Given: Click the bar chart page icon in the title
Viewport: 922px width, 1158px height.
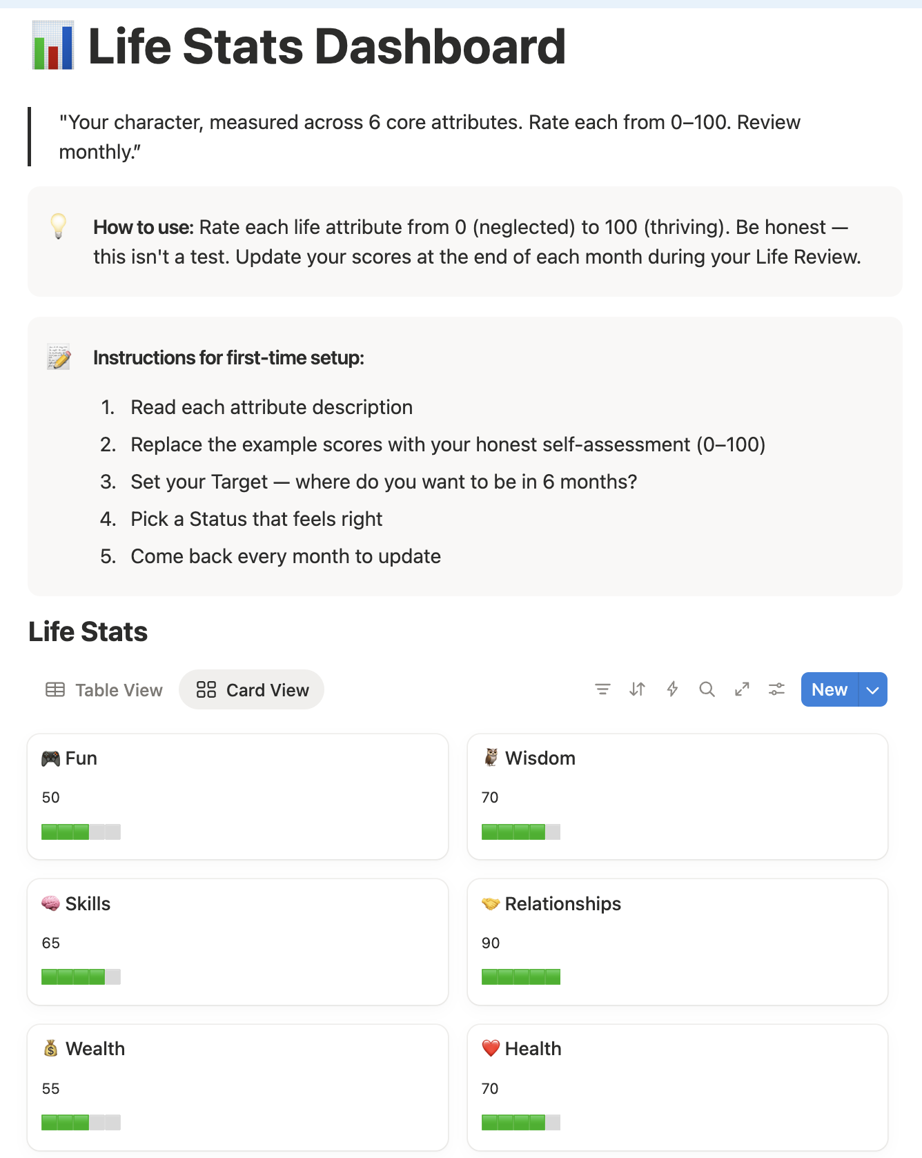Looking at the screenshot, I should 52,46.
